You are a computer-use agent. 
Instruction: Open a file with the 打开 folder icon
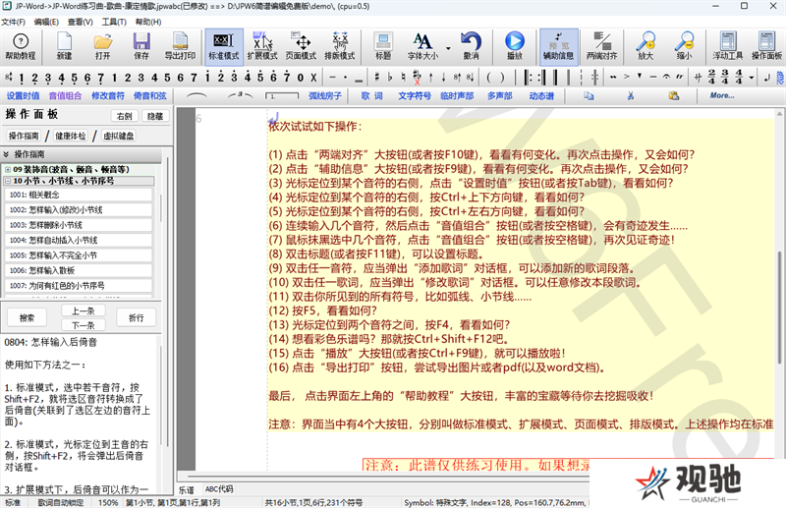click(x=103, y=46)
